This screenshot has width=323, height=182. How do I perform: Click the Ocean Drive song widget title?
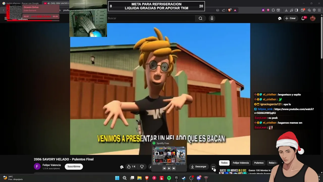click(x=31, y=7)
